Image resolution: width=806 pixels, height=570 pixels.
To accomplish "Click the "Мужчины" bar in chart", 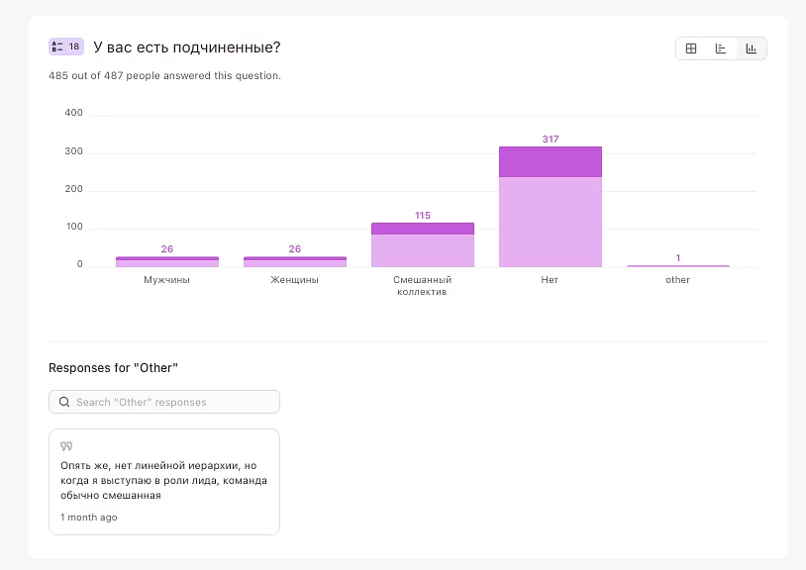I will 167,262.
